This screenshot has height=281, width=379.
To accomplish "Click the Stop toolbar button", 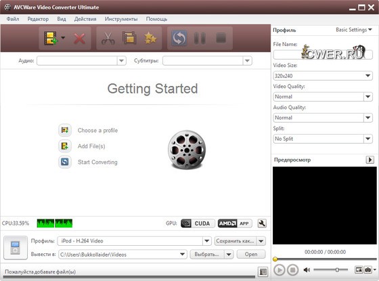I will coord(221,38).
